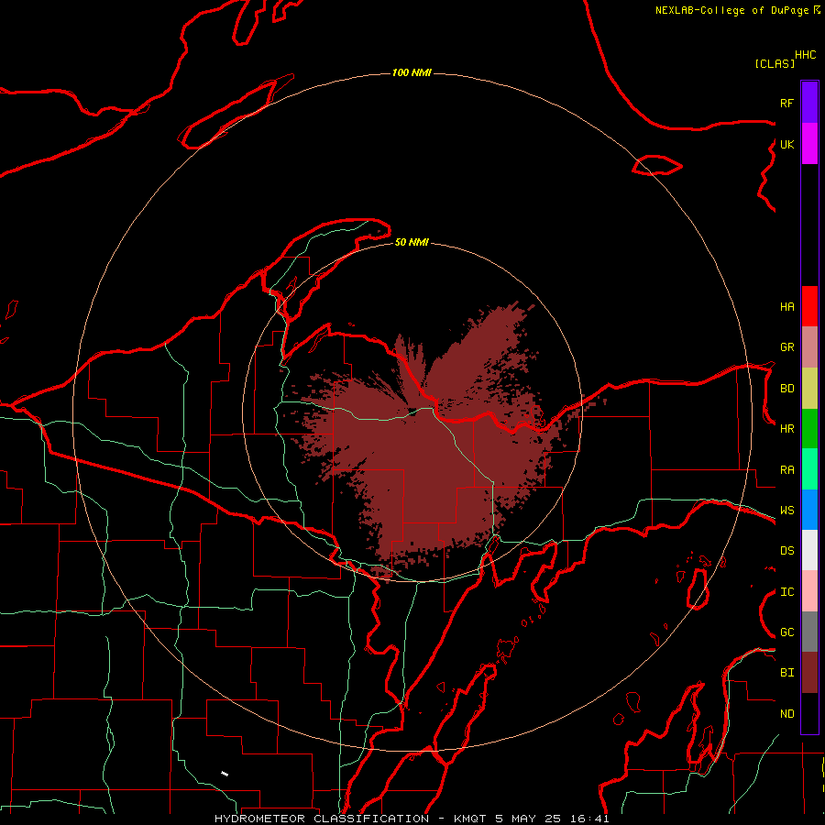Click the ND legend label
This screenshot has width=825, height=825.
[786, 713]
